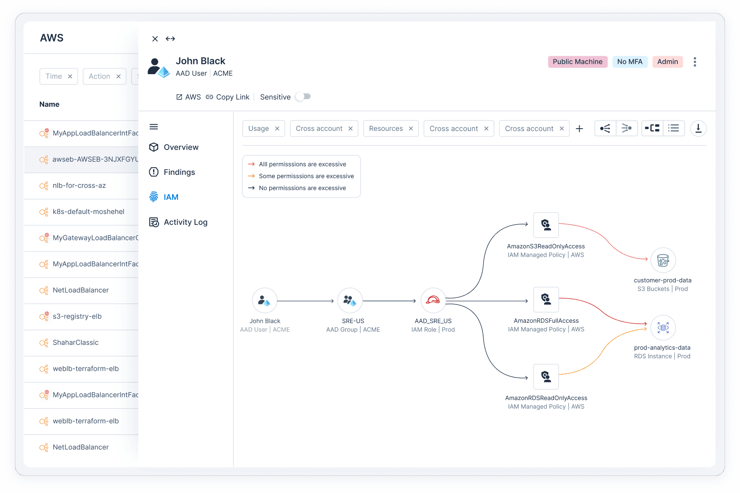
Task: Open the k8s-default-moshehel row
Action: [x=81, y=212]
